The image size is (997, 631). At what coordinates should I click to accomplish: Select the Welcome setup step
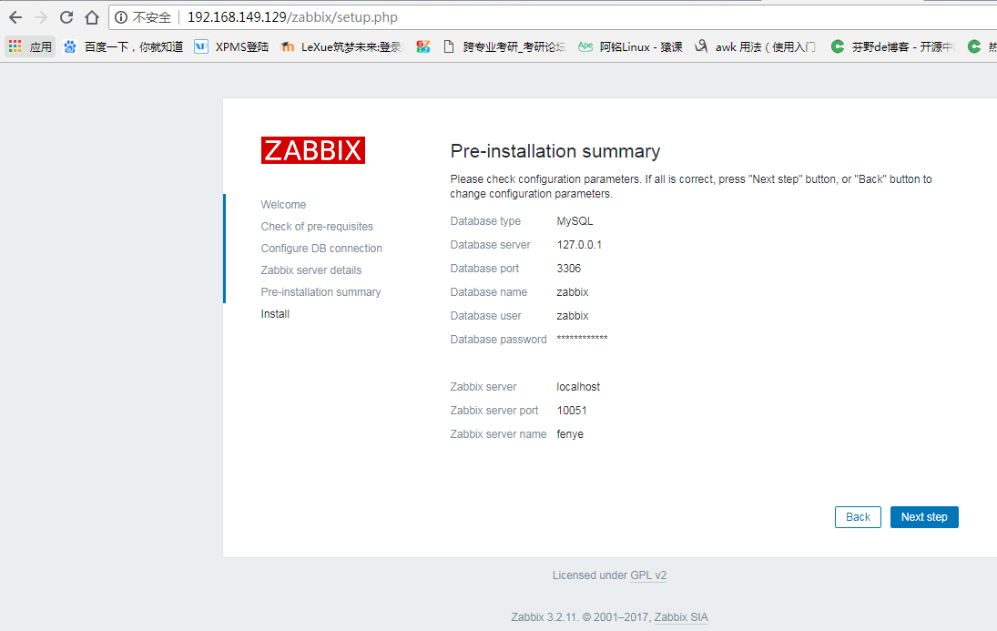pyautogui.click(x=283, y=205)
